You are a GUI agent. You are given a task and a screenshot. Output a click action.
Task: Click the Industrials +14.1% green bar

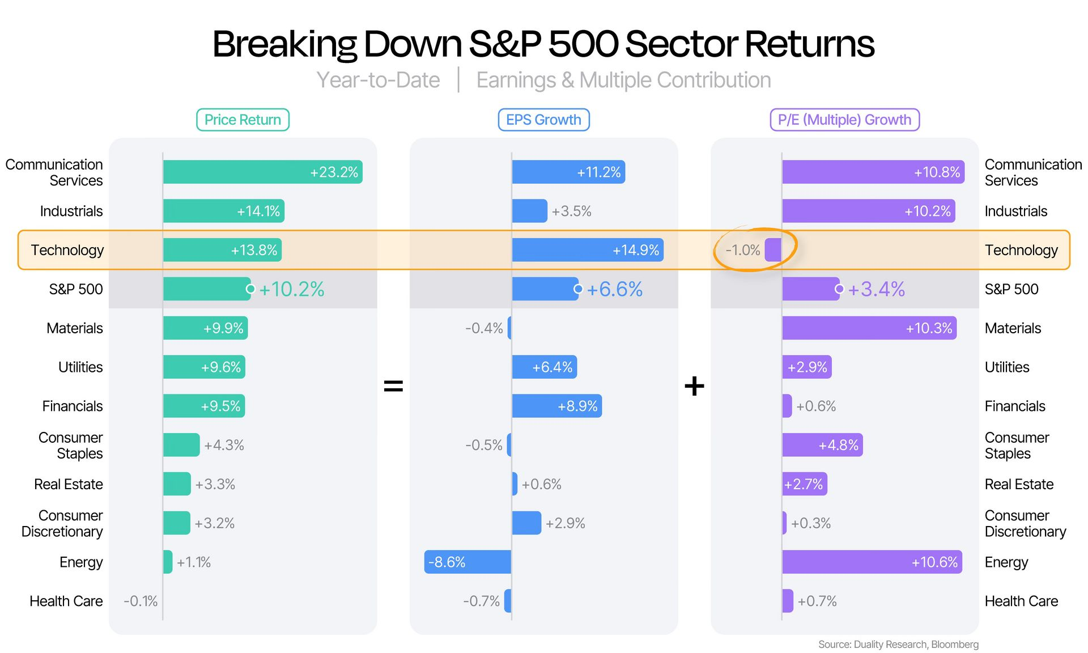tap(224, 211)
